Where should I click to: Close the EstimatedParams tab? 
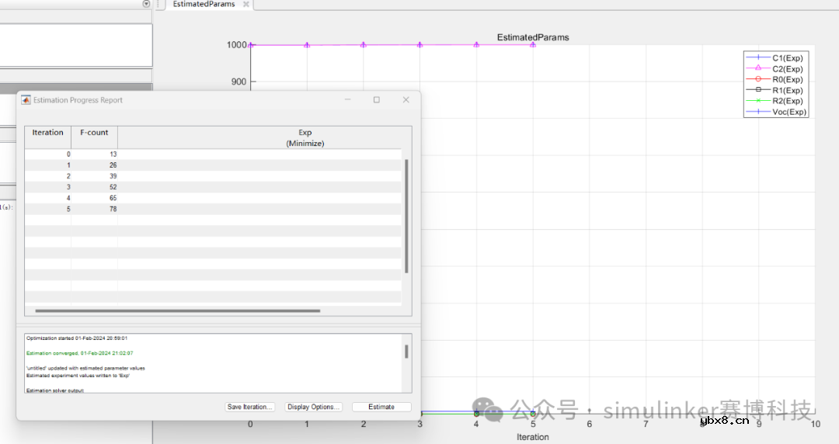[x=246, y=5]
